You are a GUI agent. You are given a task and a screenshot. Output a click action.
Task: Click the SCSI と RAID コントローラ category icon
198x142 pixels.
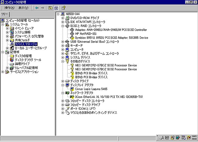[x=67, y=26]
